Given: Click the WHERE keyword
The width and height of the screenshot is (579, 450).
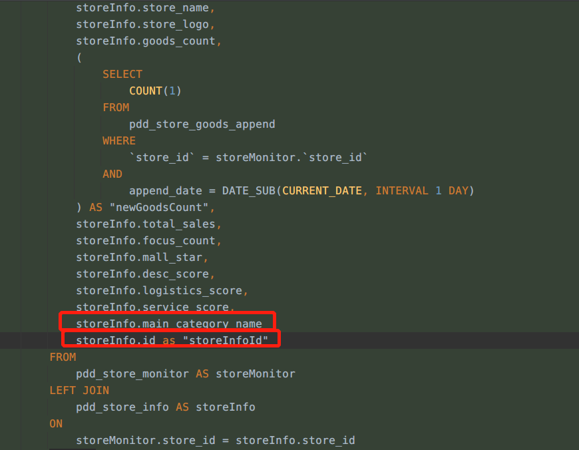Looking at the screenshot, I should pyautogui.click(x=119, y=140).
